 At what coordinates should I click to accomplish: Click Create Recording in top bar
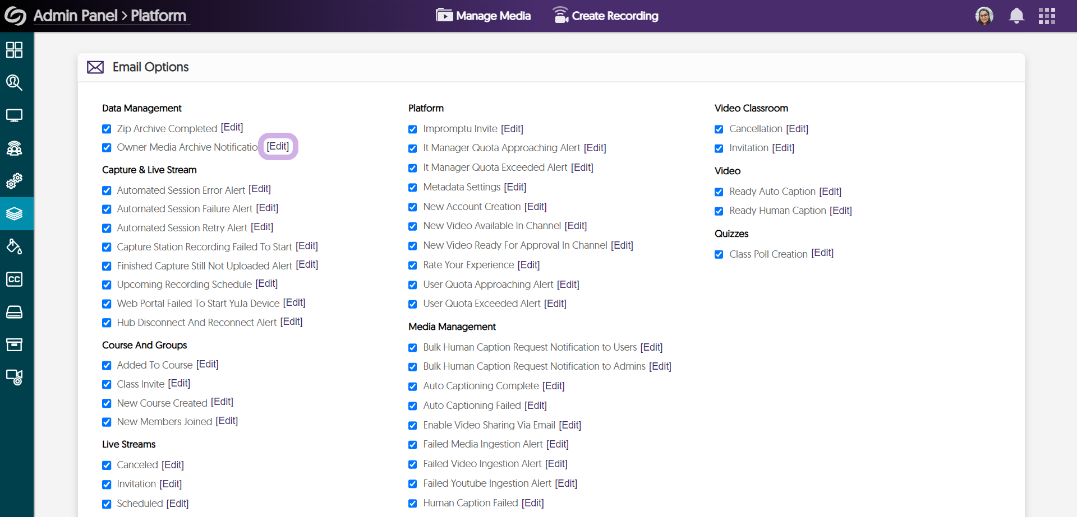tap(605, 16)
